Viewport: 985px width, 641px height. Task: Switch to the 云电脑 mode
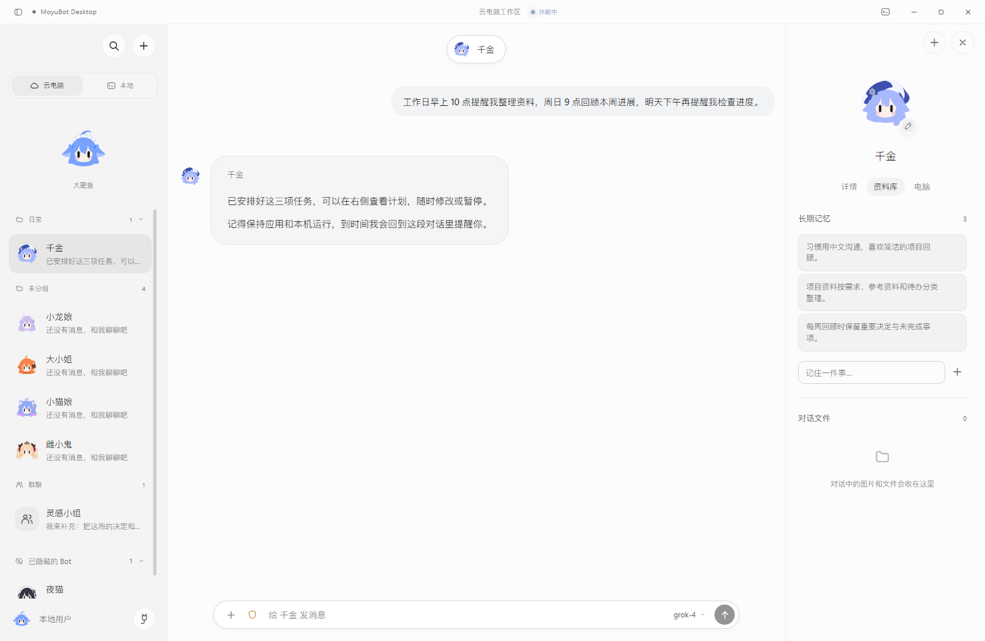click(x=47, y=86)
